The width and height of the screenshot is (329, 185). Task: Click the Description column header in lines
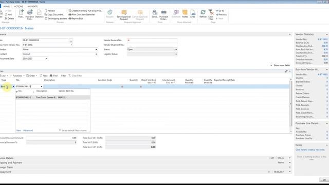49,80
